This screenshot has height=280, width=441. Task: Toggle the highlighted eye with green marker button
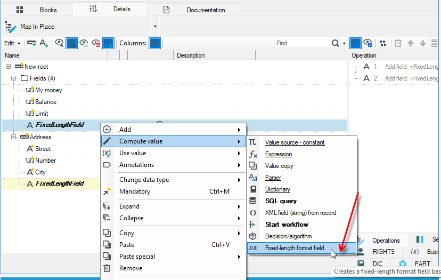(x=109, y=43)
